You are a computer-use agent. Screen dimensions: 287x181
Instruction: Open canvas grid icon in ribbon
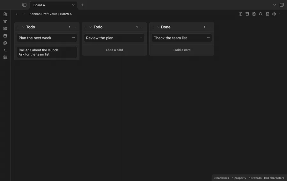pyautogui.click(x=5, y=29)
